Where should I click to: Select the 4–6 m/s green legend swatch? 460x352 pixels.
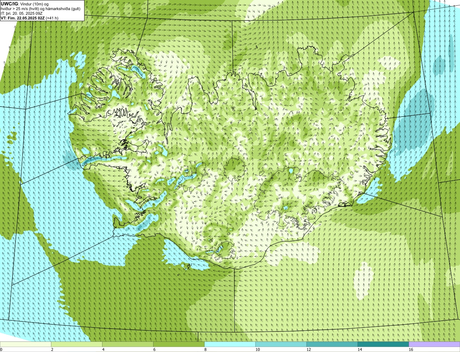click(128, 344)
